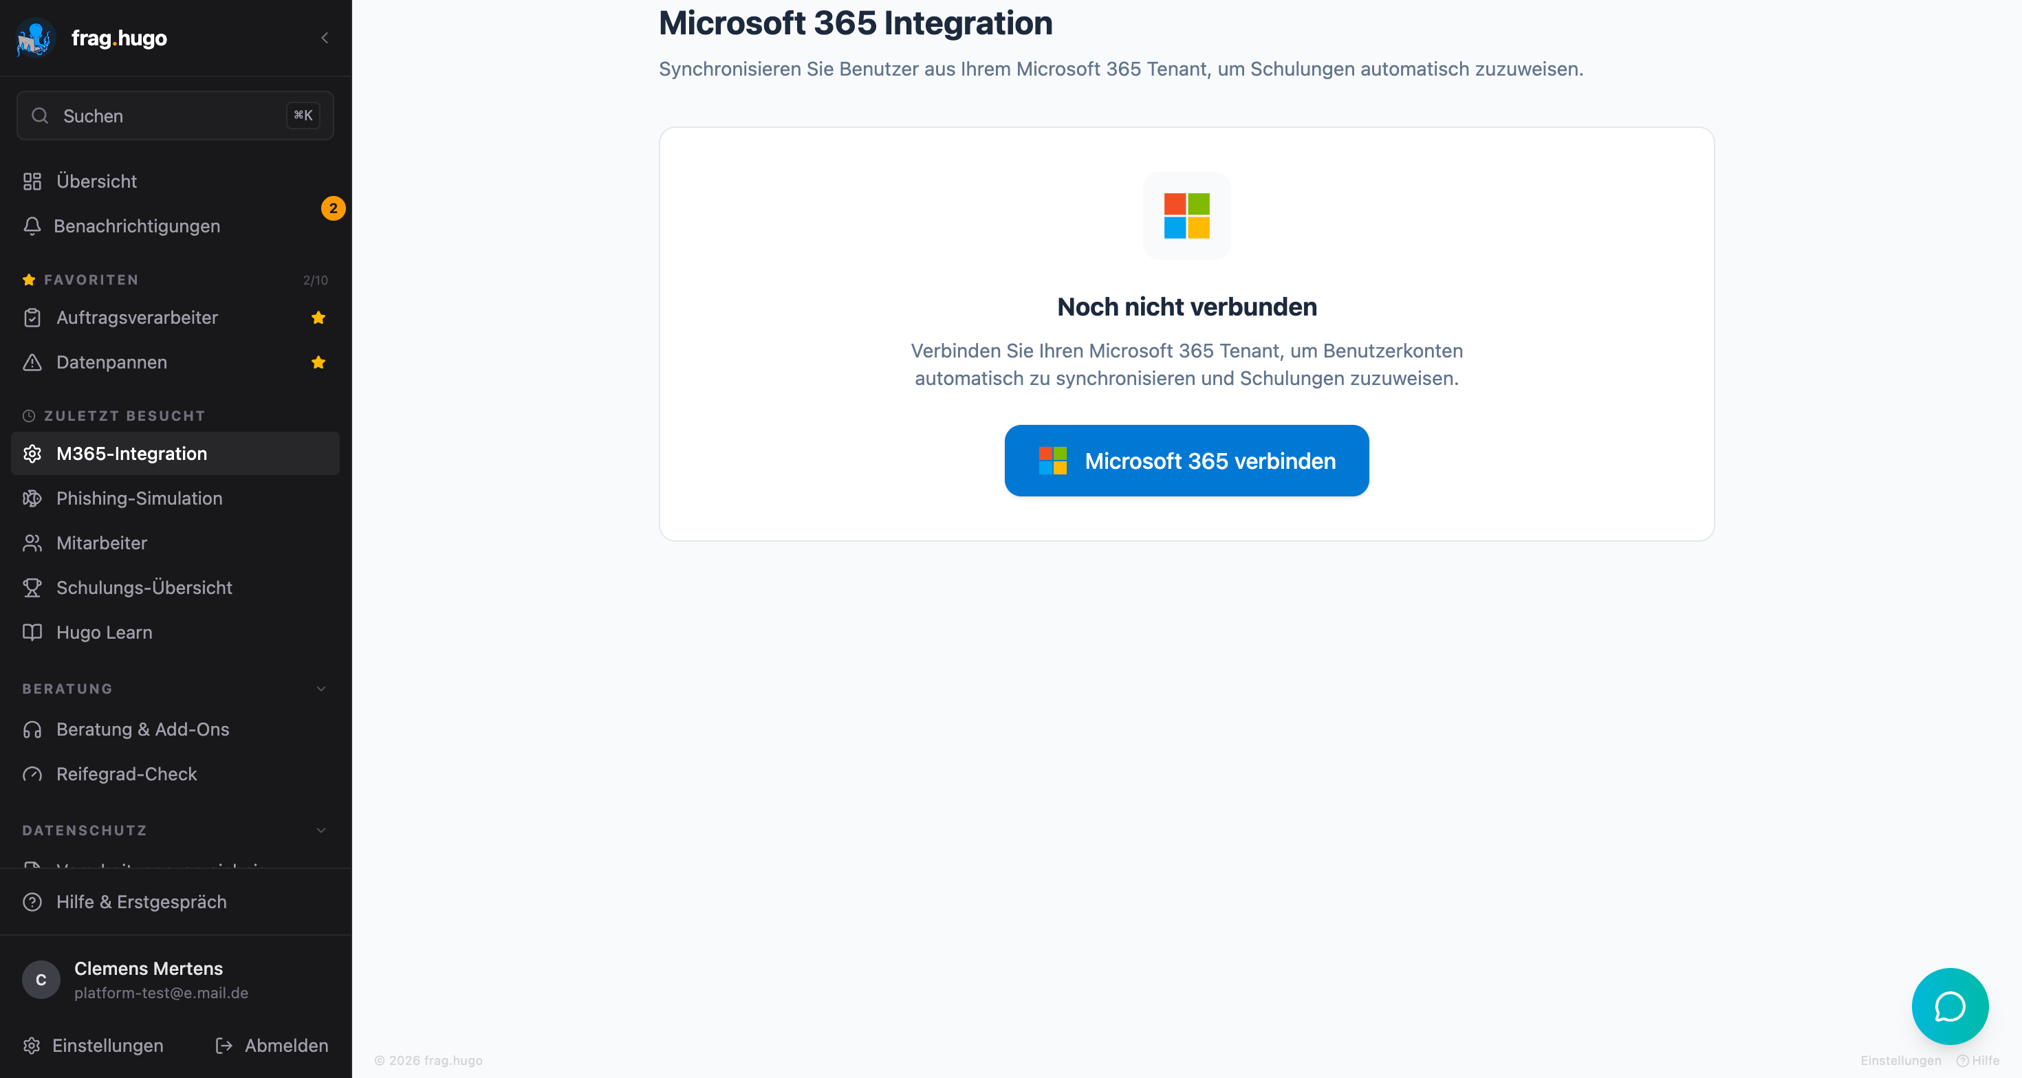Select M365-Integration in recently visited
2022x1078 pixels.
(x=175, y=454)
